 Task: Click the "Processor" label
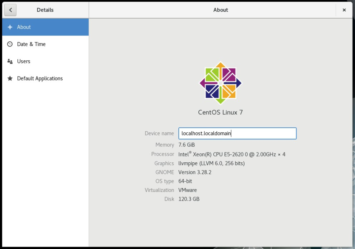pos(163,154)
